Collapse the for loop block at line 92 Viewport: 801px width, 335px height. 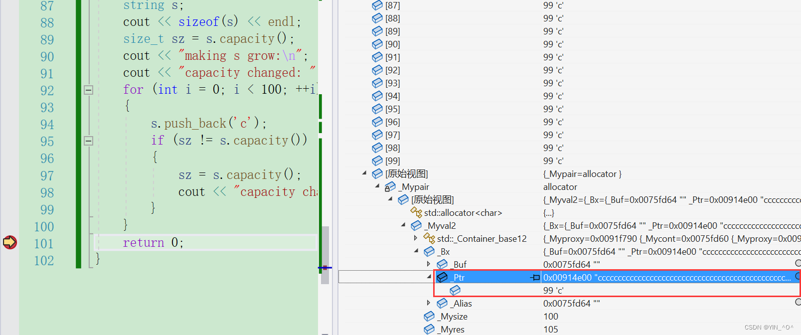click(88, 90)
